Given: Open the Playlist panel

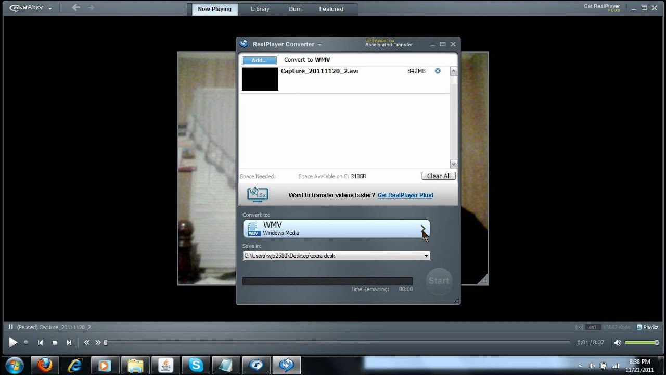Looking at the screenshot, I should (647, 327).
